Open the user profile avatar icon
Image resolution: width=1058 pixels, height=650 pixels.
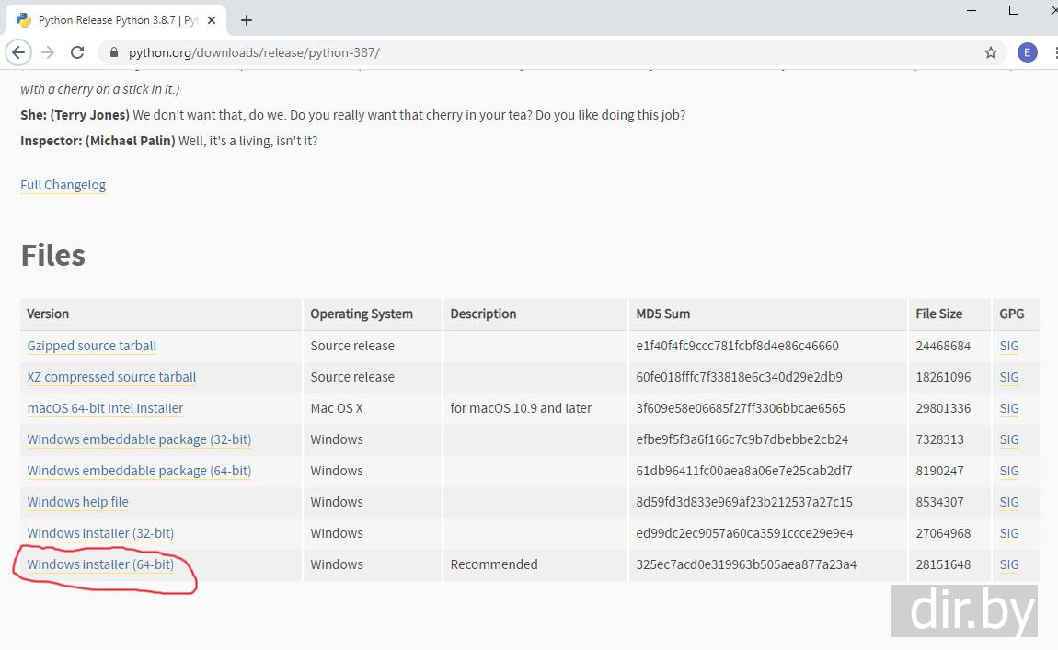tap(1028, 52)
